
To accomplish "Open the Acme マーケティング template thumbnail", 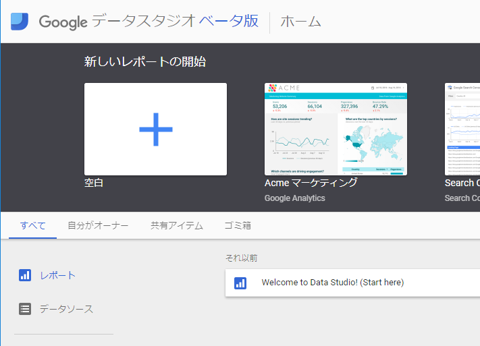I will point(336,129).
